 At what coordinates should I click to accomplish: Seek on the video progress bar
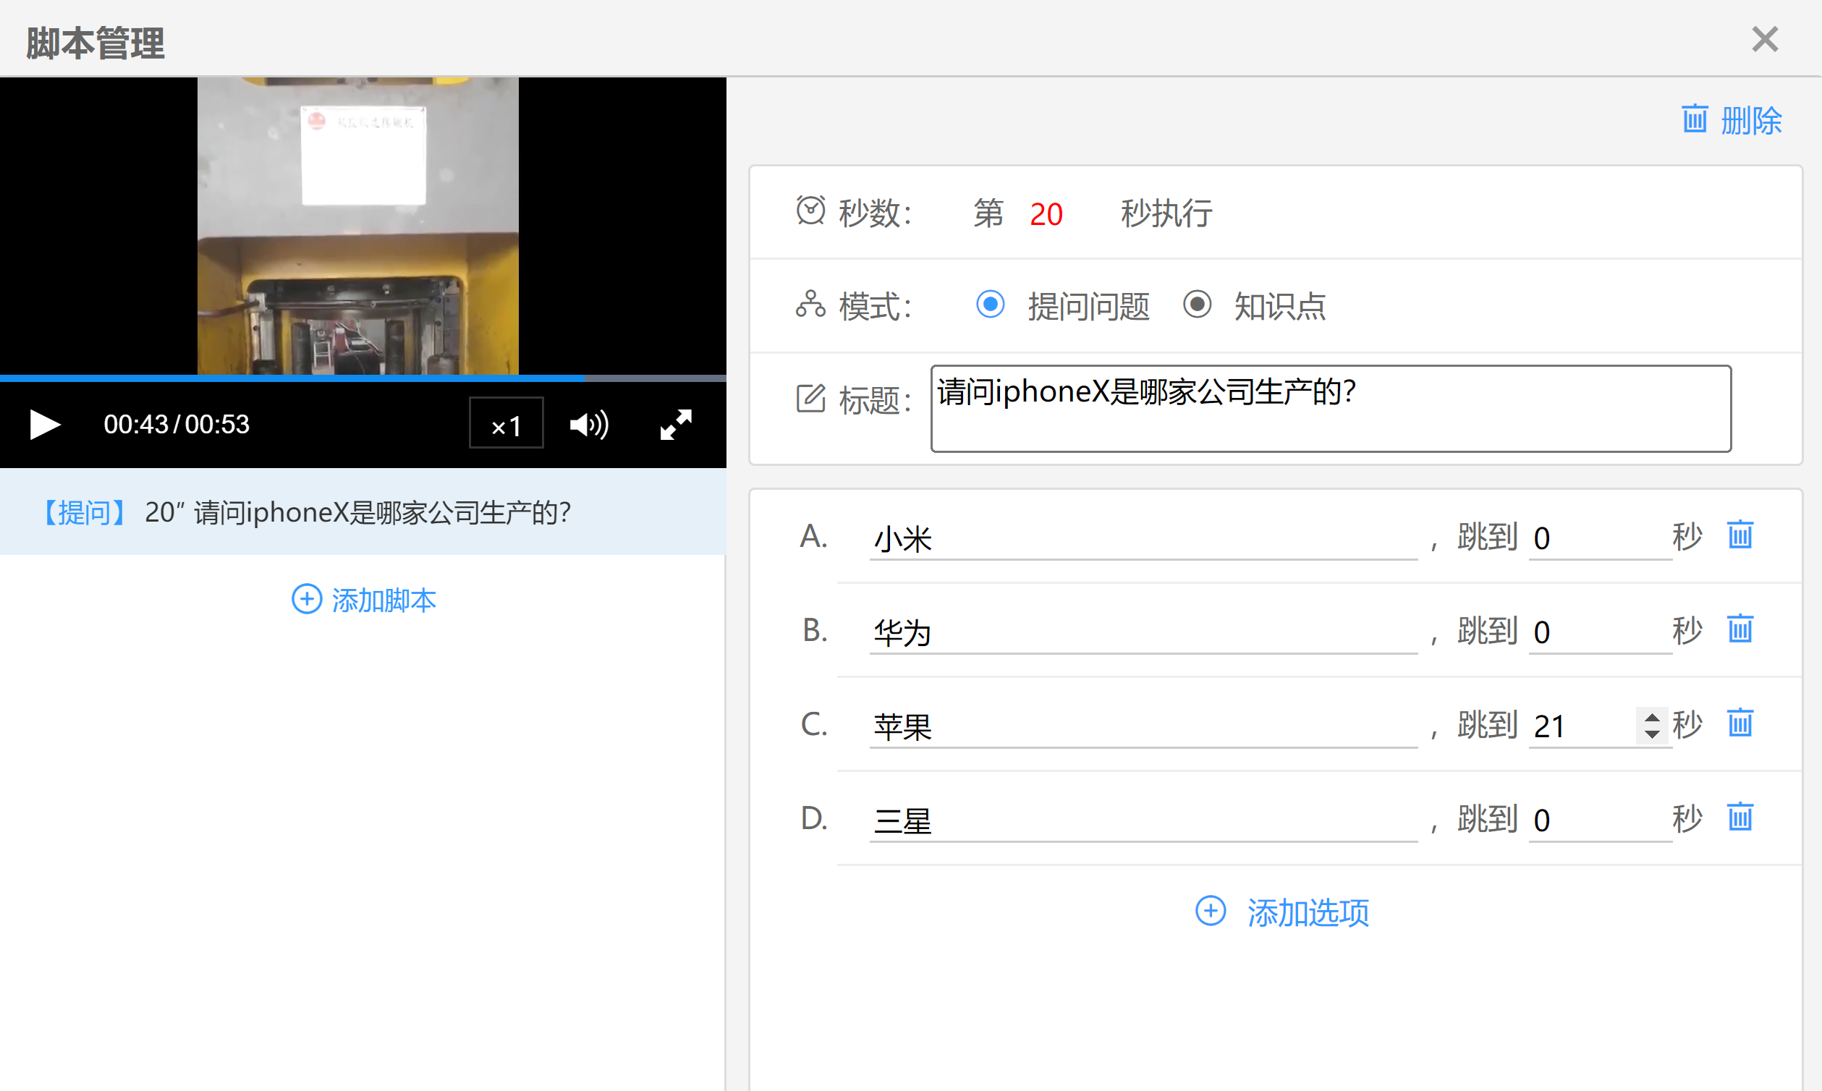tap(363, 378)
